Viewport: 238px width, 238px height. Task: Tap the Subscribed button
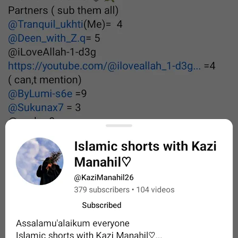pyautogui.click(x=102, y=205)
